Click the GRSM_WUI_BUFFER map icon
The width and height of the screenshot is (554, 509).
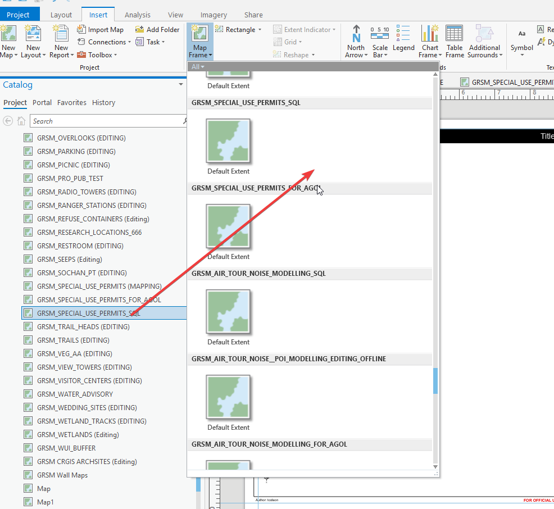pos(28,448)
